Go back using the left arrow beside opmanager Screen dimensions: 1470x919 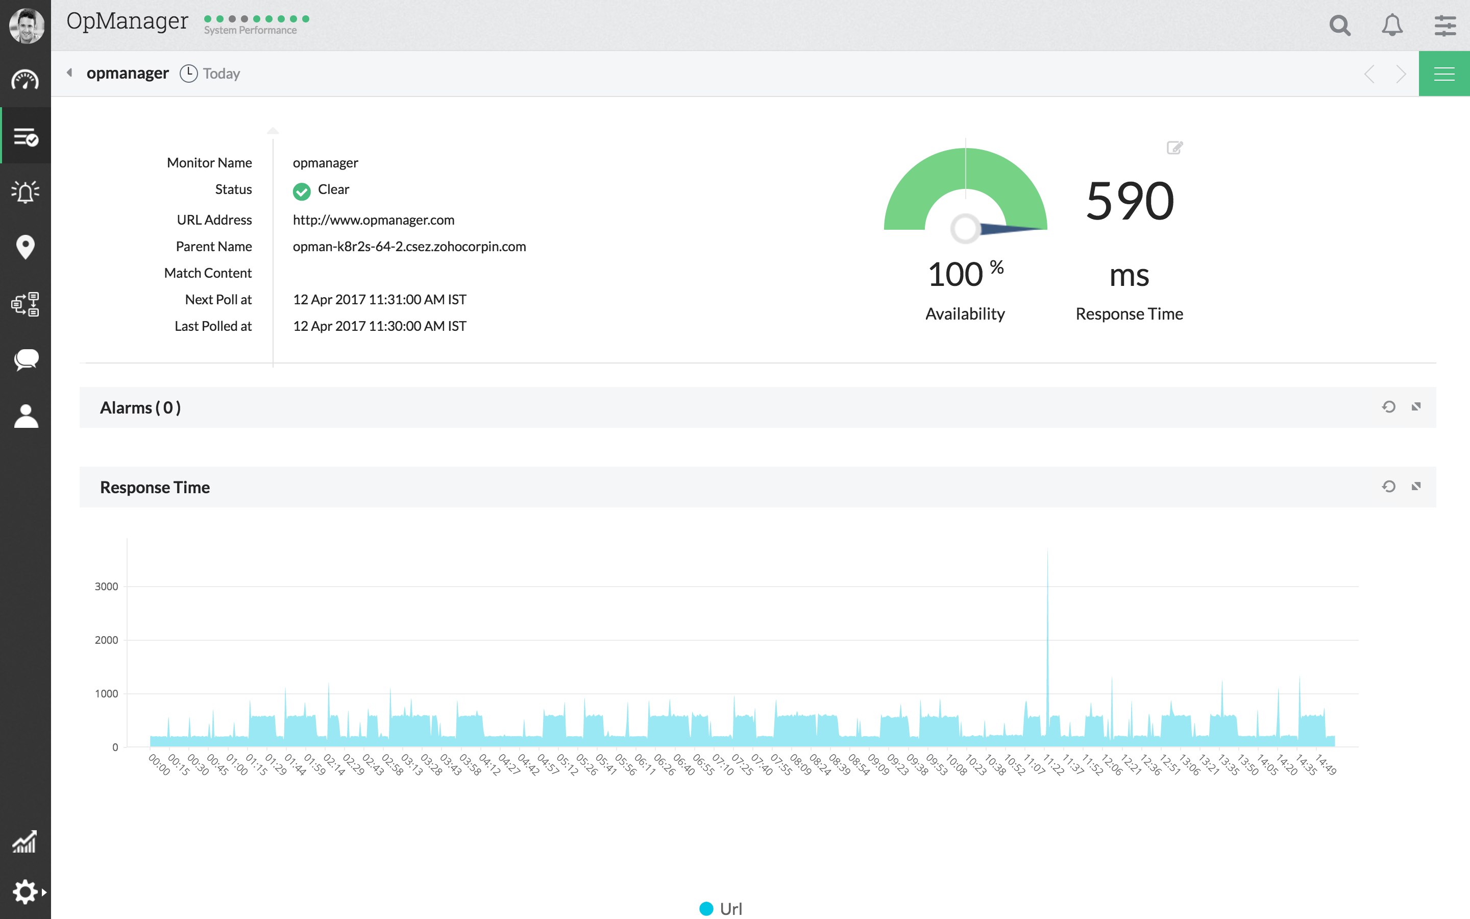[x=69, y=73]
